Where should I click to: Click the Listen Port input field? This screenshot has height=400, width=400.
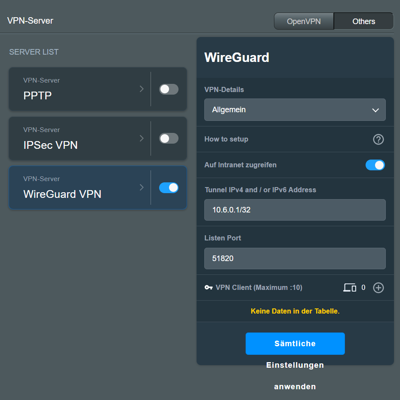[295, 258]
